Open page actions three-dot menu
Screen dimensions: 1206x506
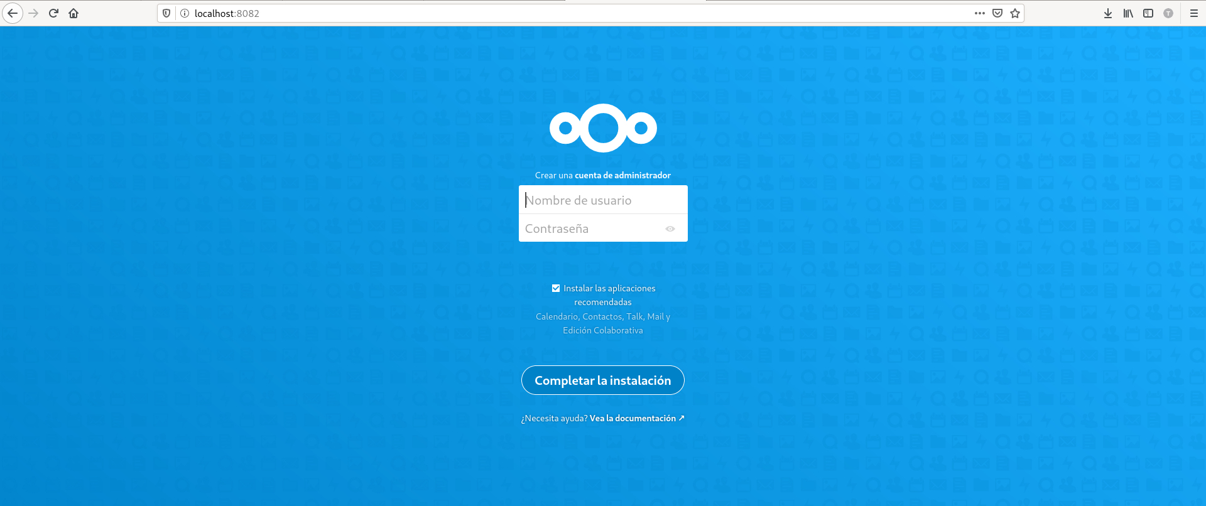(x=980, y=13)
